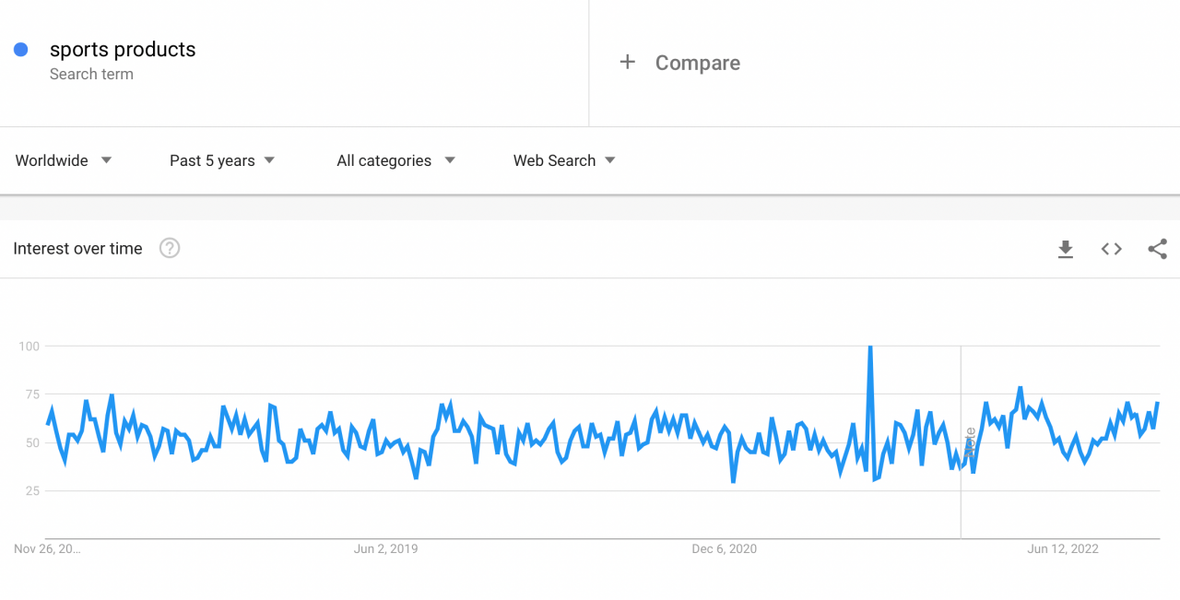The height and width of the screenshot is (600, 1180).
Task: Open the help tooltip next to Interest over time
Action: [x=169, y=248]
